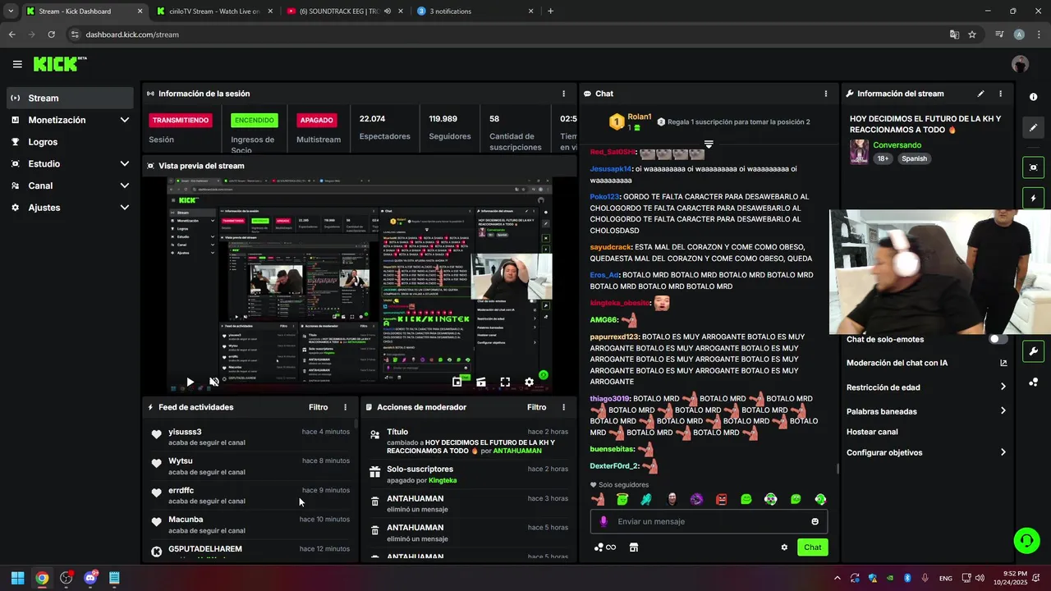Open stream preview settings gear
This screenshot has width=1051, height=591.
529,382
